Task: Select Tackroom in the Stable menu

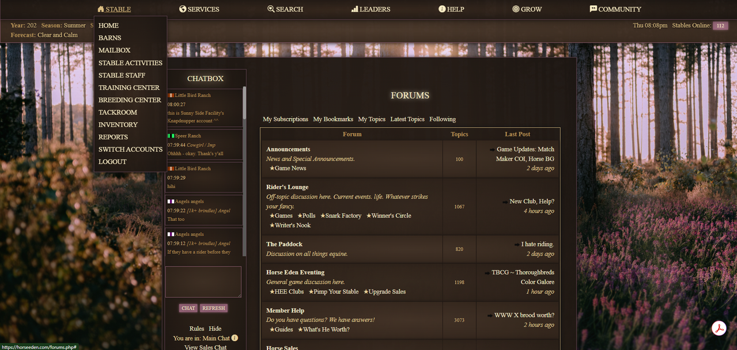Action: coord(118,112)
